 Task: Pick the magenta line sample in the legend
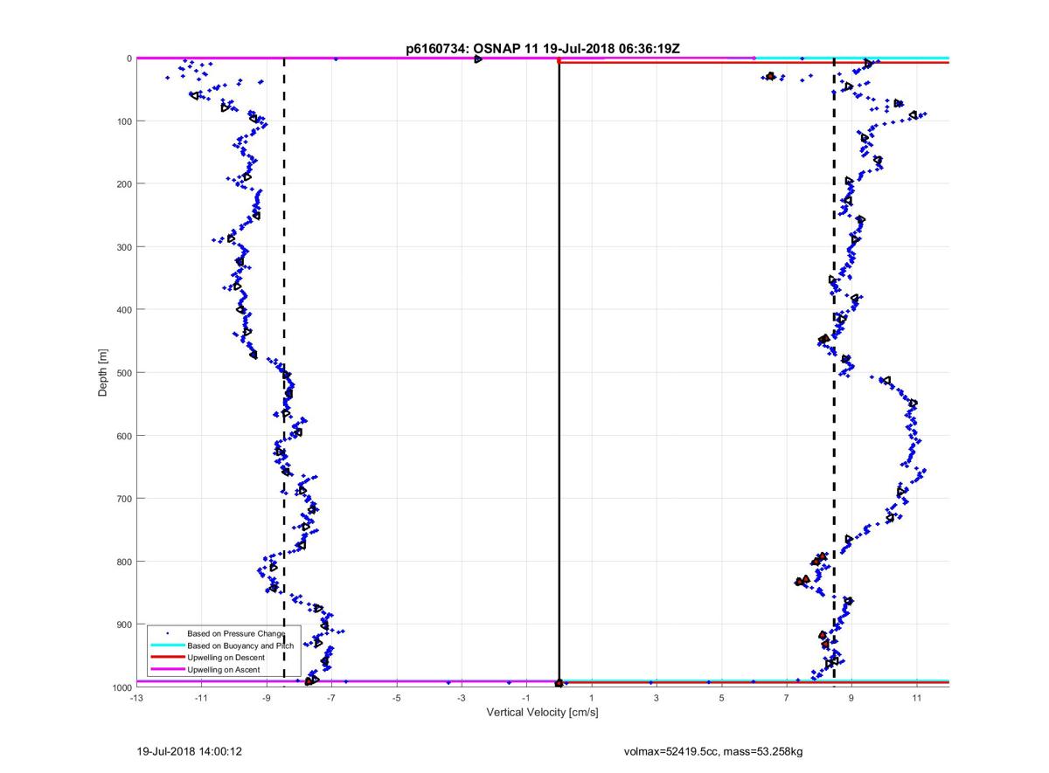click(166, 670)
